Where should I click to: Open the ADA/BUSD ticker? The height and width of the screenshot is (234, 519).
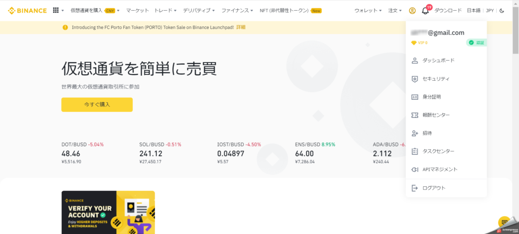389,154
